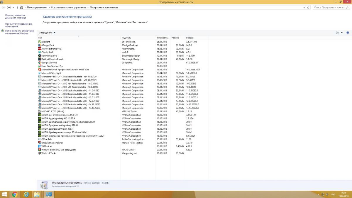This screenshot has width=352, height=198.
Task: Open the Упорядочить dropdown menu
Action: pyautogui.click(x=47, y=33)
